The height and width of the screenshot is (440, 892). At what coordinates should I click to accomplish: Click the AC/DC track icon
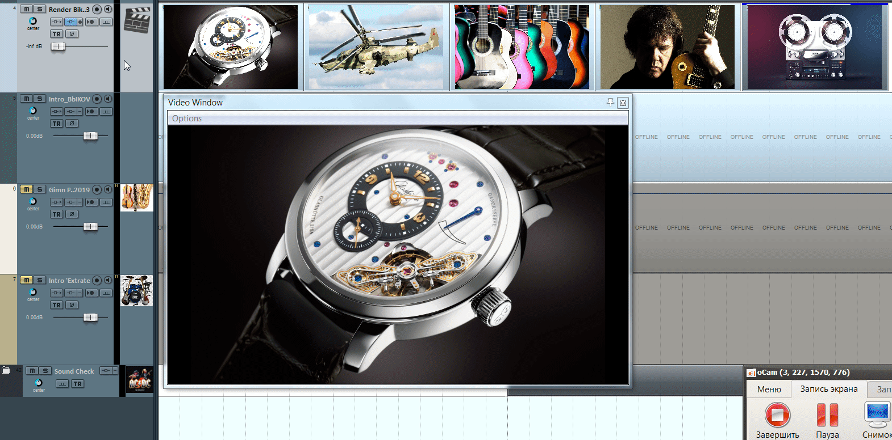tap(140, 380)
